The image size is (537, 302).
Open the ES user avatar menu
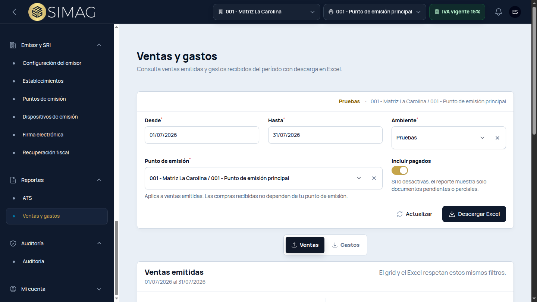point(515,12)
